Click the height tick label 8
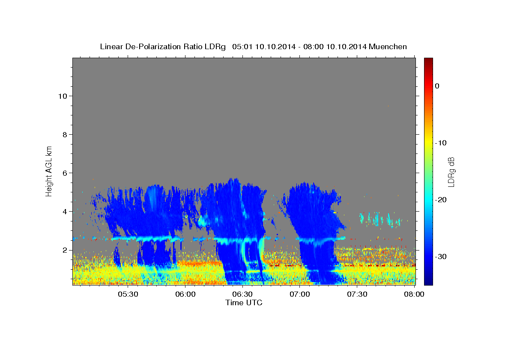This screenshot has height=342, width=514. (65, 134)
